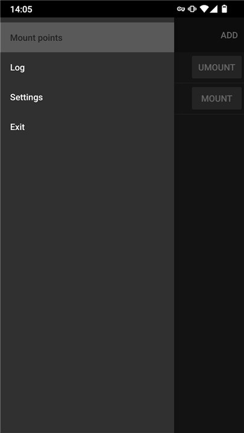Tap the status bar between clock and icons

pyautogui.click(x=105, y=9)
